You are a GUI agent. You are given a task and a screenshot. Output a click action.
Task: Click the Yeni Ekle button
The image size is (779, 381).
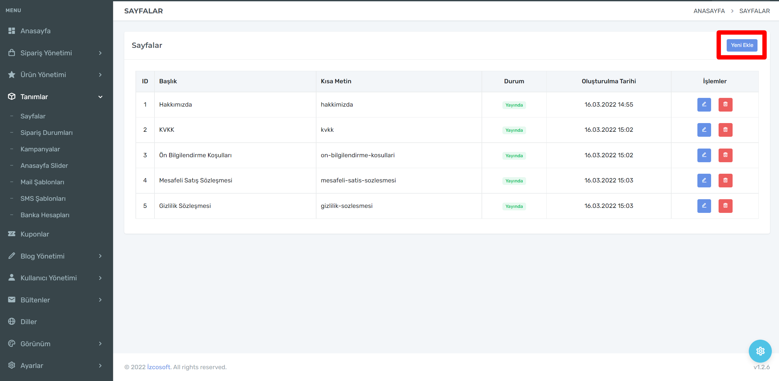point(742,45)
